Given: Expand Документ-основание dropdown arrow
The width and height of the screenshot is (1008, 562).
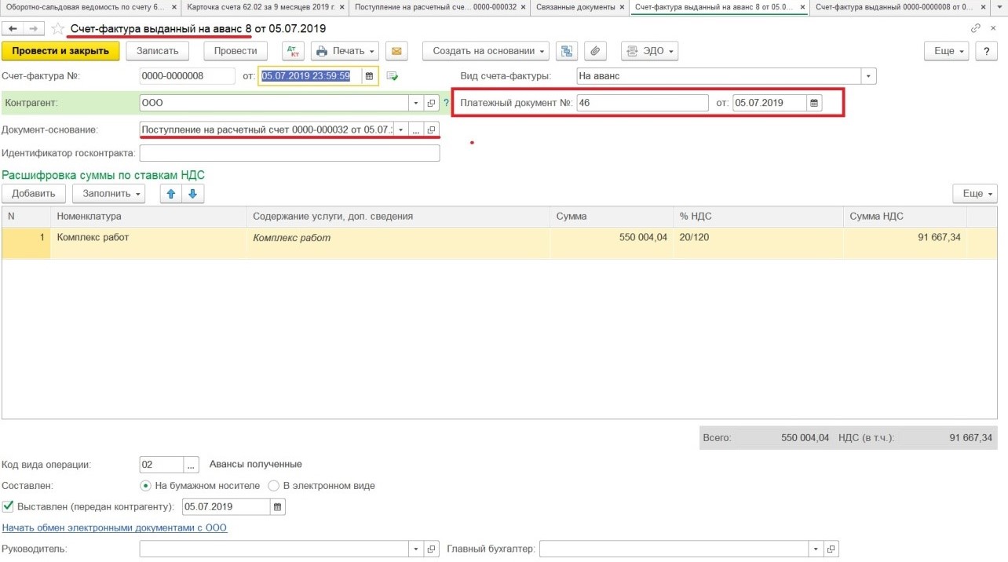Looking at the screenshot, I should click(x=400, y=130).
